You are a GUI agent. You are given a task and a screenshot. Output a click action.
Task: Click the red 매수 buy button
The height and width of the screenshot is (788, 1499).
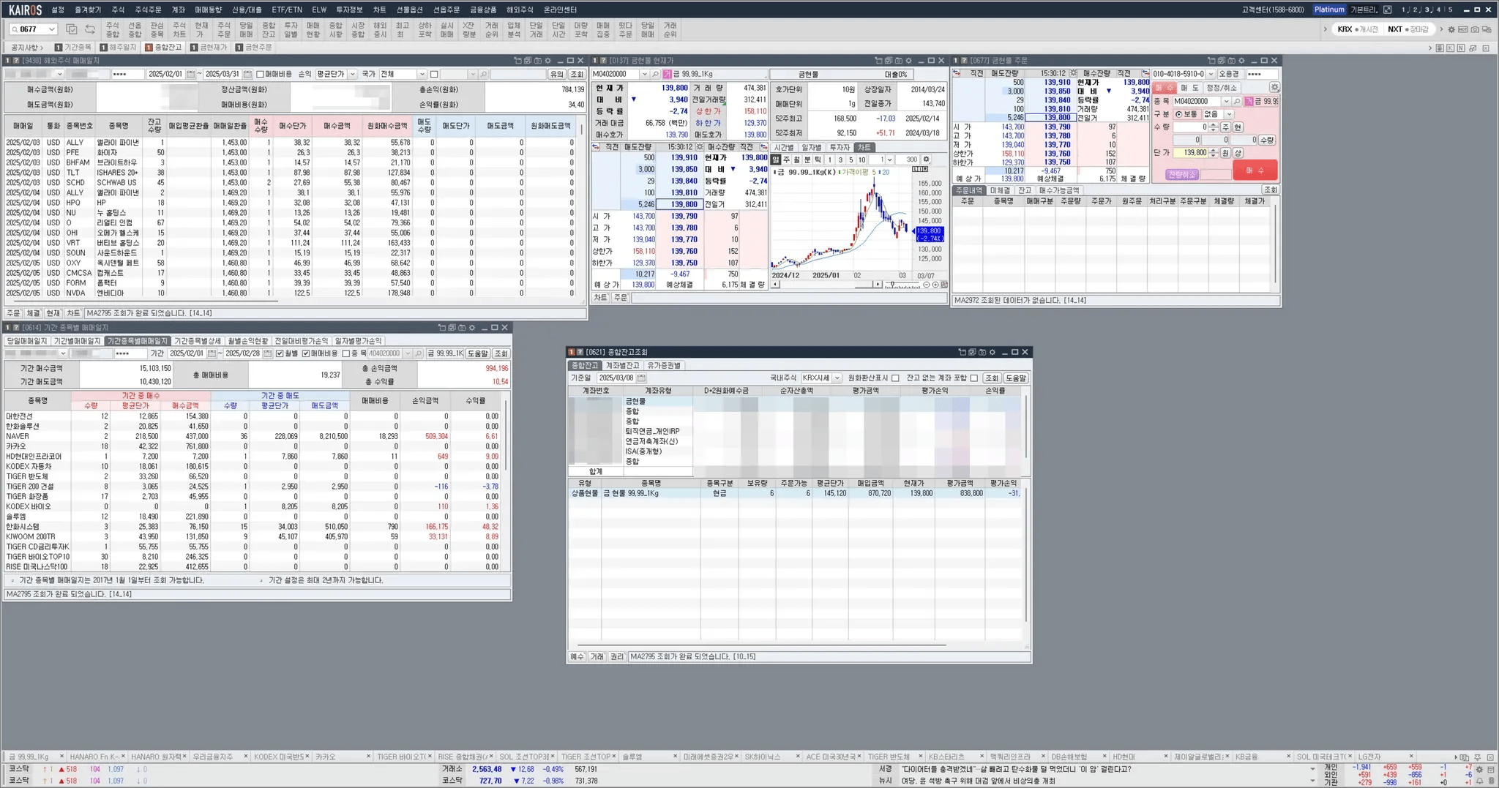1255,170
